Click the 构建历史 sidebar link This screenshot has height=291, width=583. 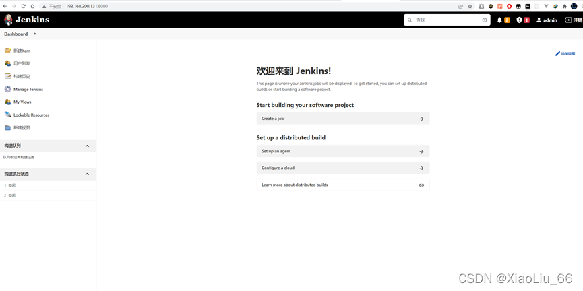22,76
